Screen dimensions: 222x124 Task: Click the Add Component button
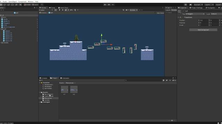(203, 30)
